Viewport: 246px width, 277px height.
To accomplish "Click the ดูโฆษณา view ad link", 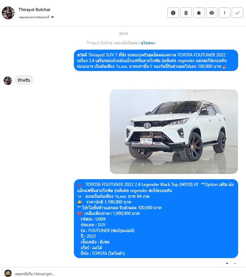I will tap(148, 43).
